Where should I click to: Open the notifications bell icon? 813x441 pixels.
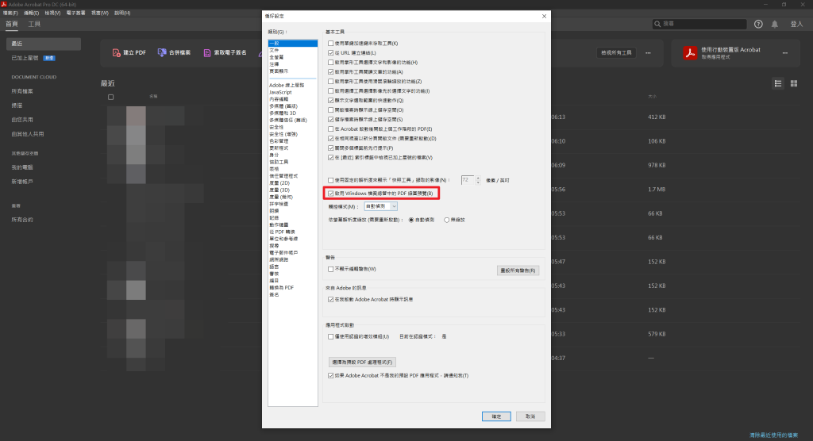click(775, 24)
